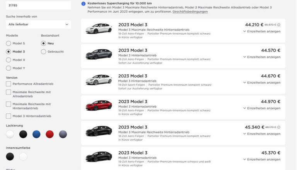Open the white Model 3 thumbnail at 44.210 €
Screen dimensions: 297x170
pyautogui.click(x=99, y=29)
